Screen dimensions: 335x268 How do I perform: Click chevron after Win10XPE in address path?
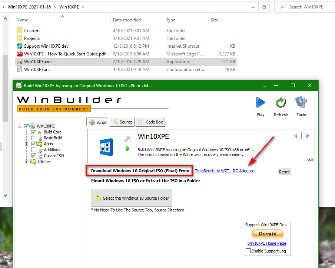[x=83, y=7]
